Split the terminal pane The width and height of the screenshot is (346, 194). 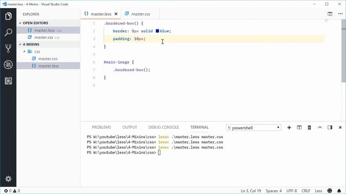tap(299, 128)
